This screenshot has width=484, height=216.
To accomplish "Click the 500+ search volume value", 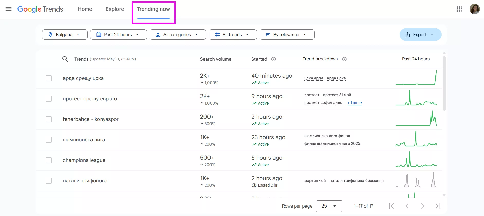I will [x=207, y=158].
